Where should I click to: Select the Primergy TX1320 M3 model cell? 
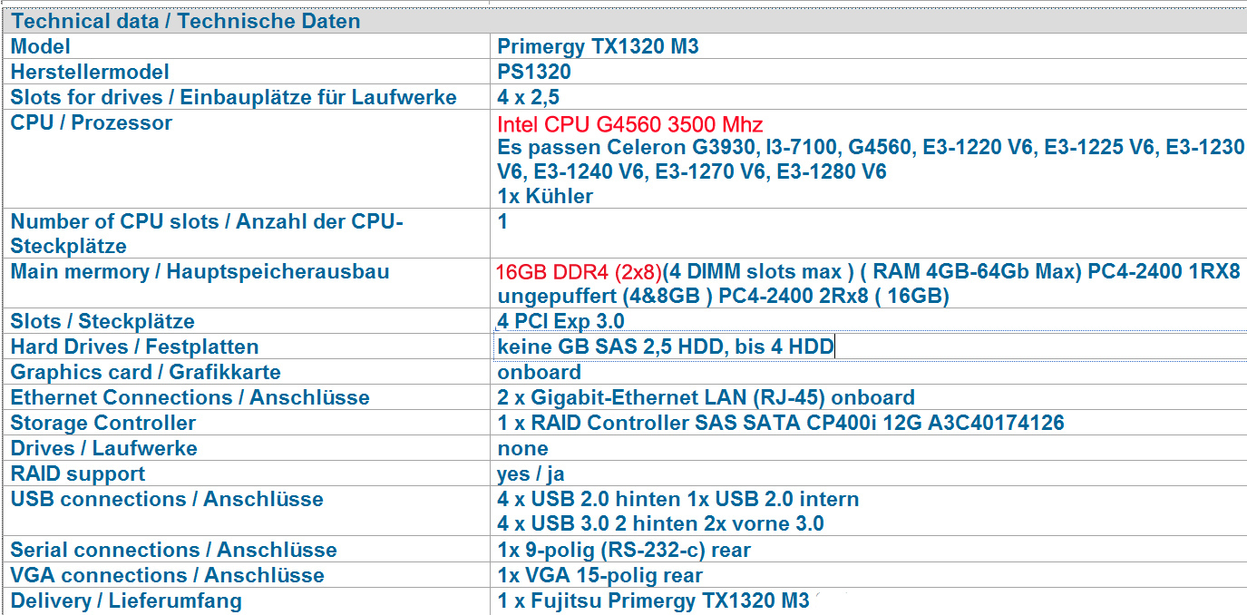pos(598,46)
